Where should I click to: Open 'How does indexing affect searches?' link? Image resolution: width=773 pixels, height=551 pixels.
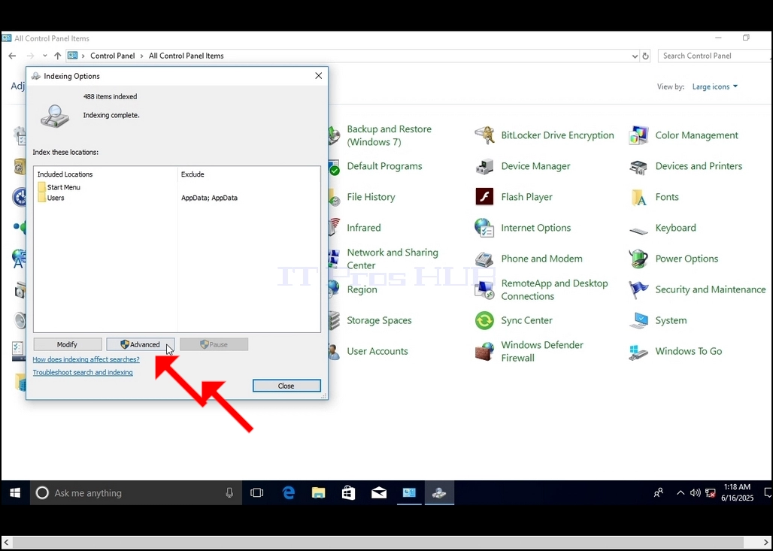86,360
